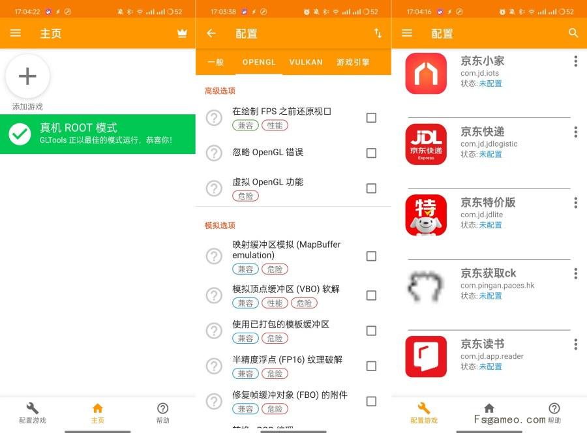This screenshot has width=587, height=437.
Task: Select 主页 home icon in left bottom bar
Action: point(98,413)
